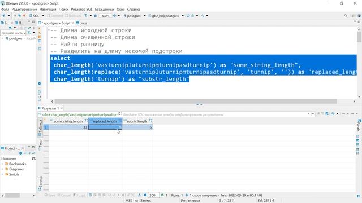Select the Diagrams project item
The image size is (362, 203).
point(14,169)
